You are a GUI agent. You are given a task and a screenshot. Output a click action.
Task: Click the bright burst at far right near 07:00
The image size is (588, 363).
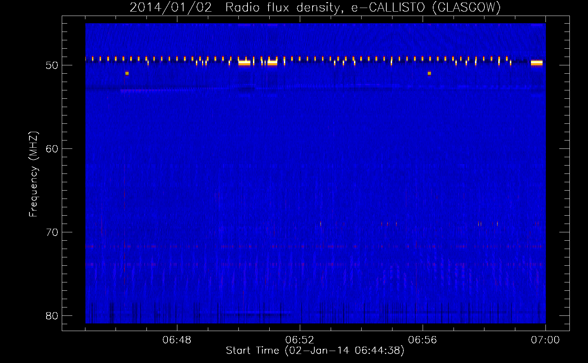[536, 63]
